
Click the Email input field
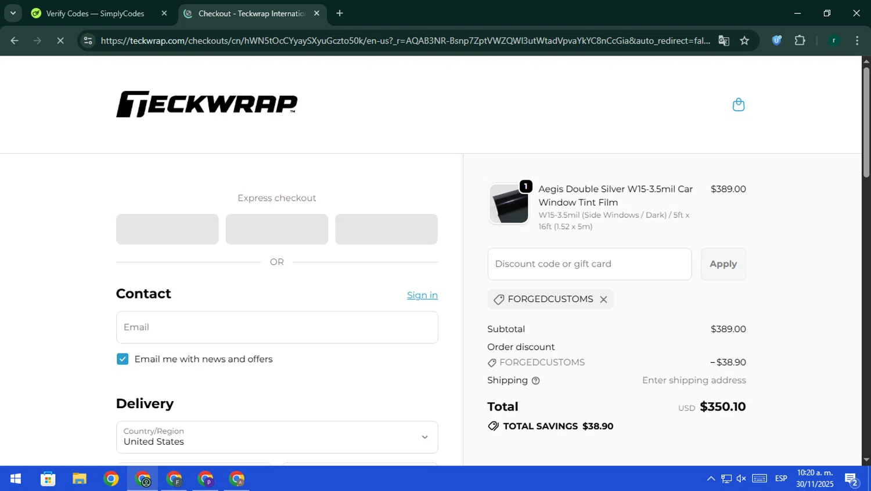277,327
